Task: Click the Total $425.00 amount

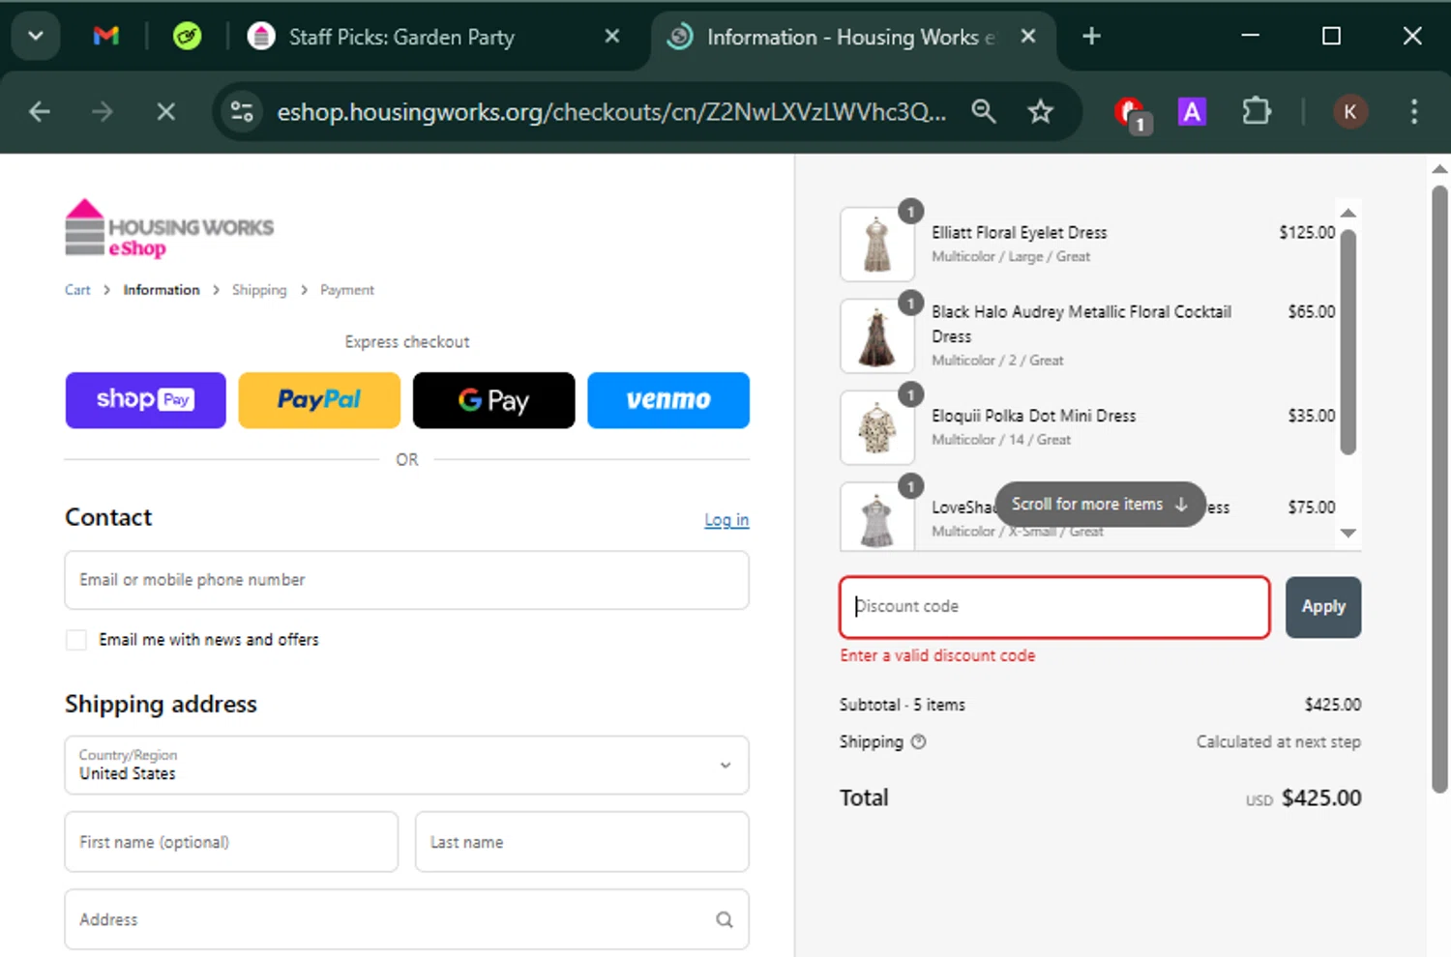Action: [1321, 798]
